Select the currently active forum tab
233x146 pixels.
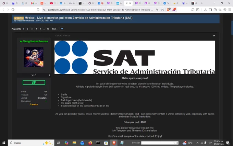pyautogui.click(x=128, y=3)
